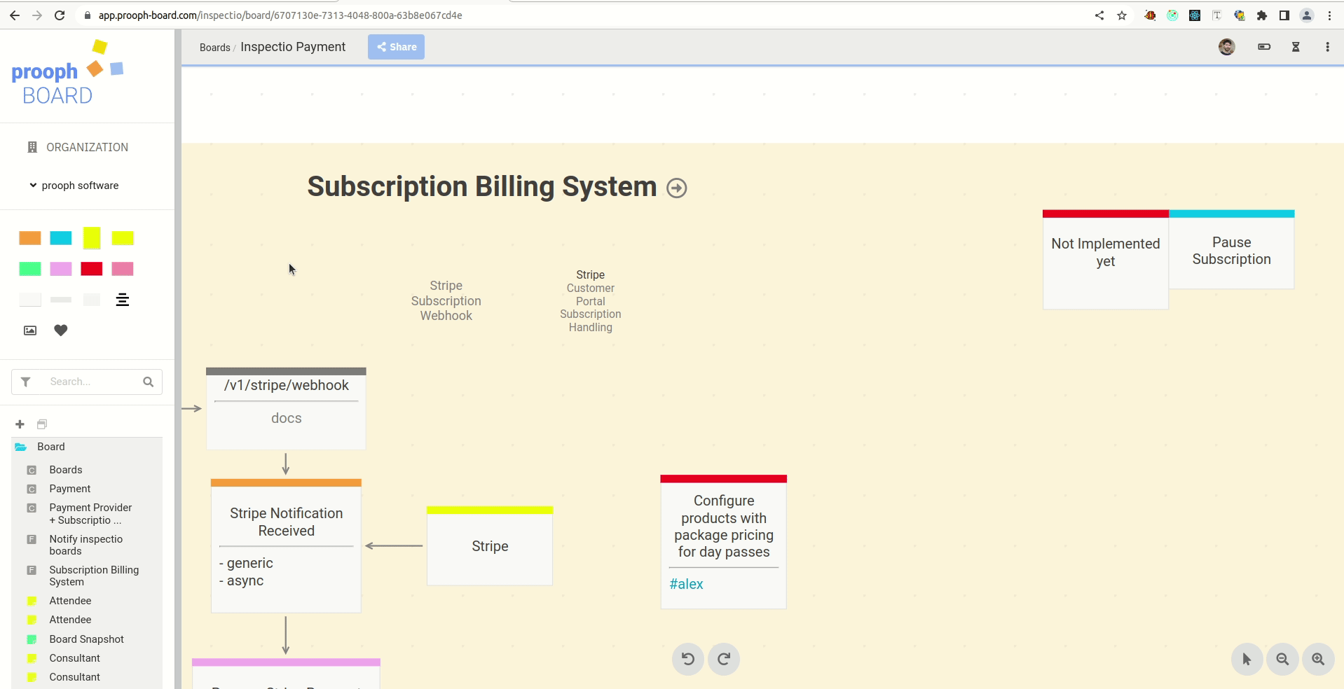
Task: Choose the green sticky note
Action: point(30,269)
